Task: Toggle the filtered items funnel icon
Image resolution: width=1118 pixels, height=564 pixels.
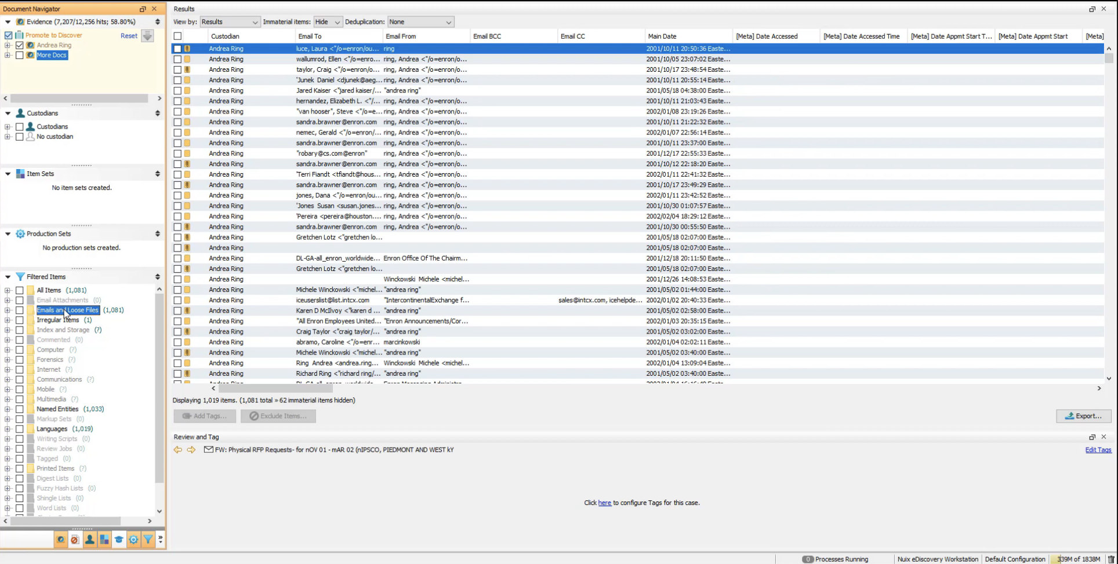Action: coord(148,540)
